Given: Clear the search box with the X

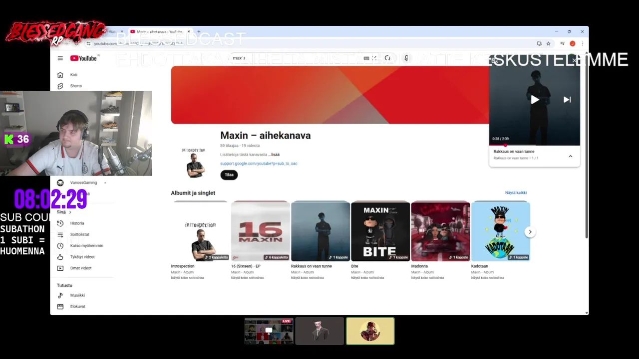Looking at the screenshot, I should pyautogui.click(x=374, y=58).
